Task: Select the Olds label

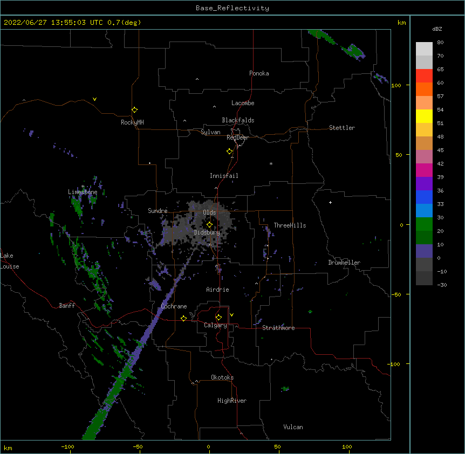Action: 209,212
